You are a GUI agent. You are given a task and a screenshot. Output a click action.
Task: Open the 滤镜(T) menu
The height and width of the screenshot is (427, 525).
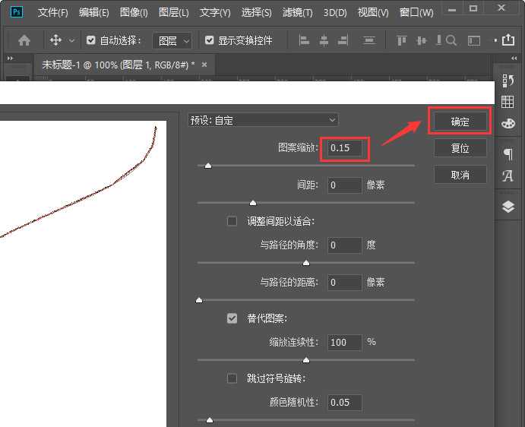point(297,13)
